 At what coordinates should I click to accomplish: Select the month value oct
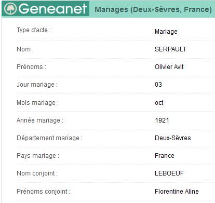(159, 103)
